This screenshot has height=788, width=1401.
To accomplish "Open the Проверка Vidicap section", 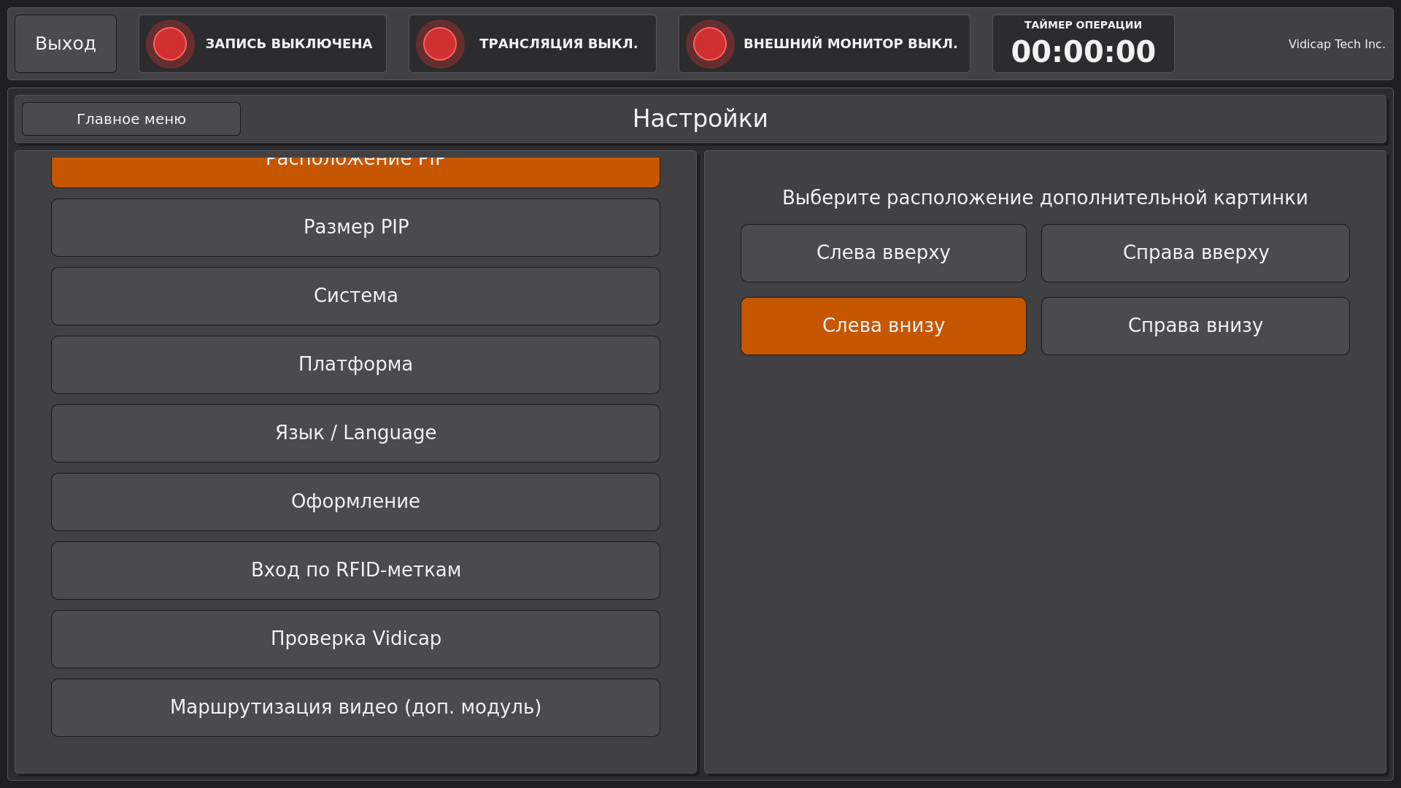I will (356, 639).
